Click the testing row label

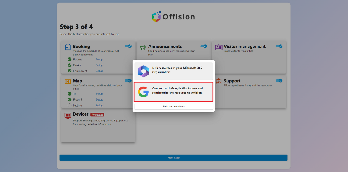point(78,105)
